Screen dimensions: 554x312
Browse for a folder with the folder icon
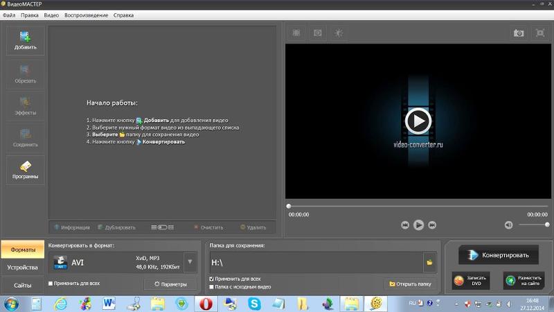[x=429, y=263]
